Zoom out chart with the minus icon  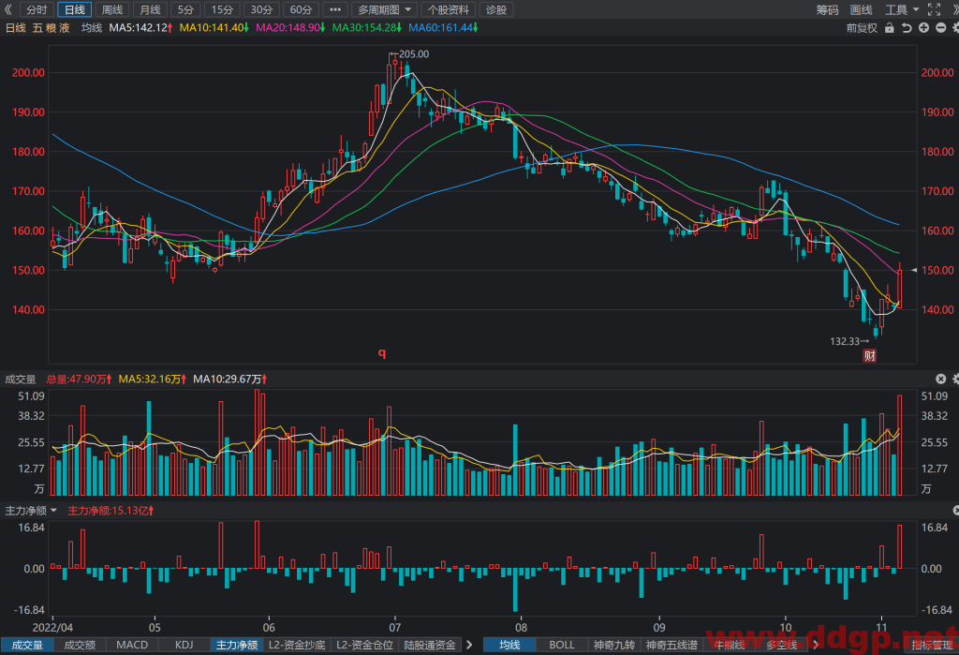coord(940,27)
